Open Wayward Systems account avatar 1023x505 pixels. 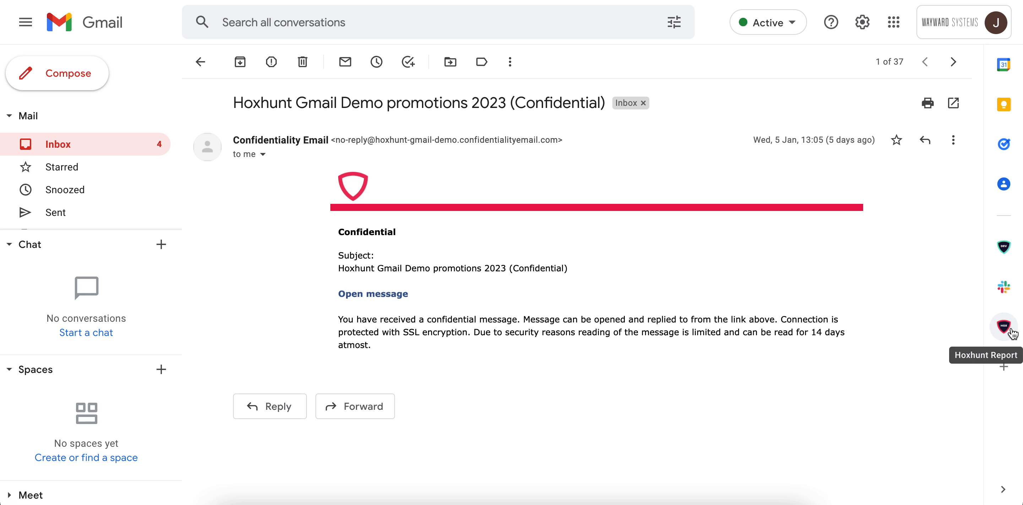[x=996, y=22]
